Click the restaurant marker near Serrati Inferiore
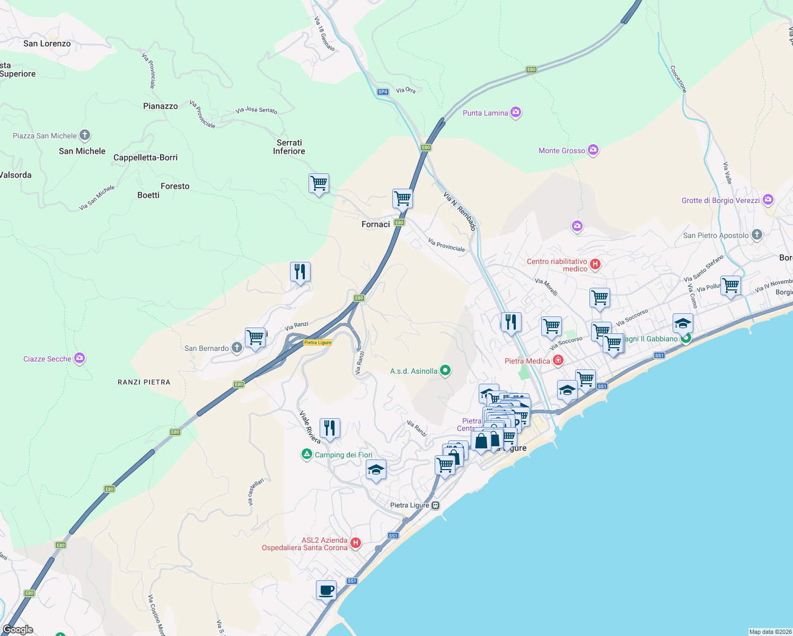The image size is (793, 636). click(x=299, y=271)
